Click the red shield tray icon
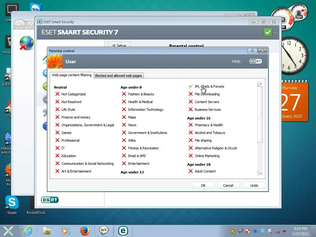 point(248,231)
